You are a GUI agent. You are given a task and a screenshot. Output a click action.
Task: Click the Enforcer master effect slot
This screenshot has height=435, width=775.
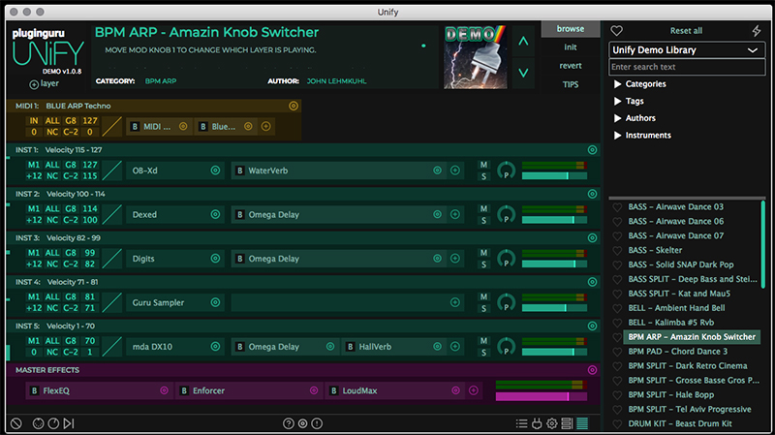click(250, 390)
